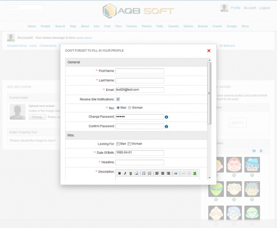Click the remove formatting eraser icon
This screenshot has width=277, height=228.
pos(136,174)
